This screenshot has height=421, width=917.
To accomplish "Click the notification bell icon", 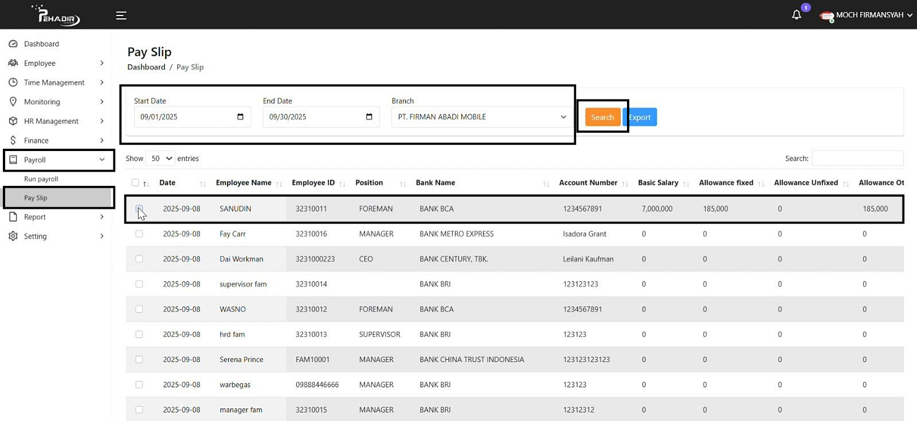I will 796,15.
